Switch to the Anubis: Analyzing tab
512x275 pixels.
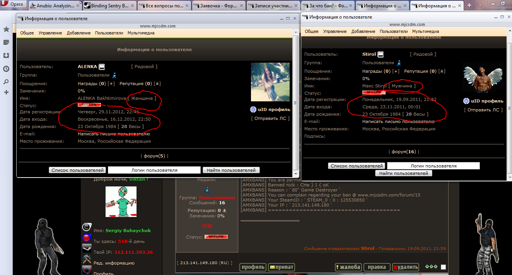54,6
